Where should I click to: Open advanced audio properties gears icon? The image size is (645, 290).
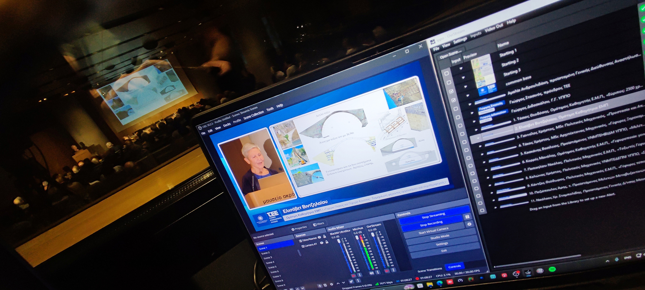pos(351,281)
